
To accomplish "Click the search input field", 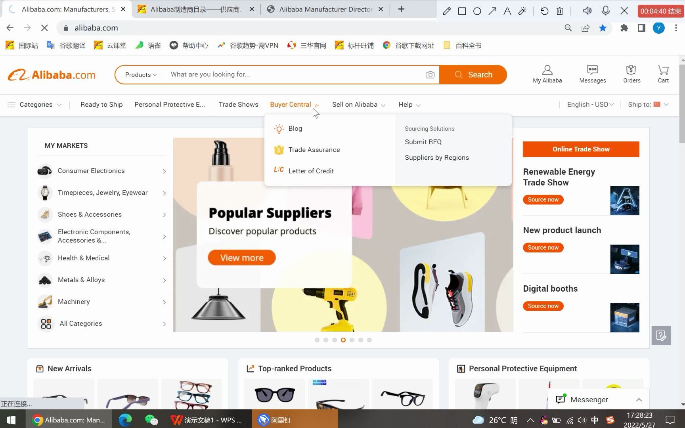I will [x=295, y=75].
